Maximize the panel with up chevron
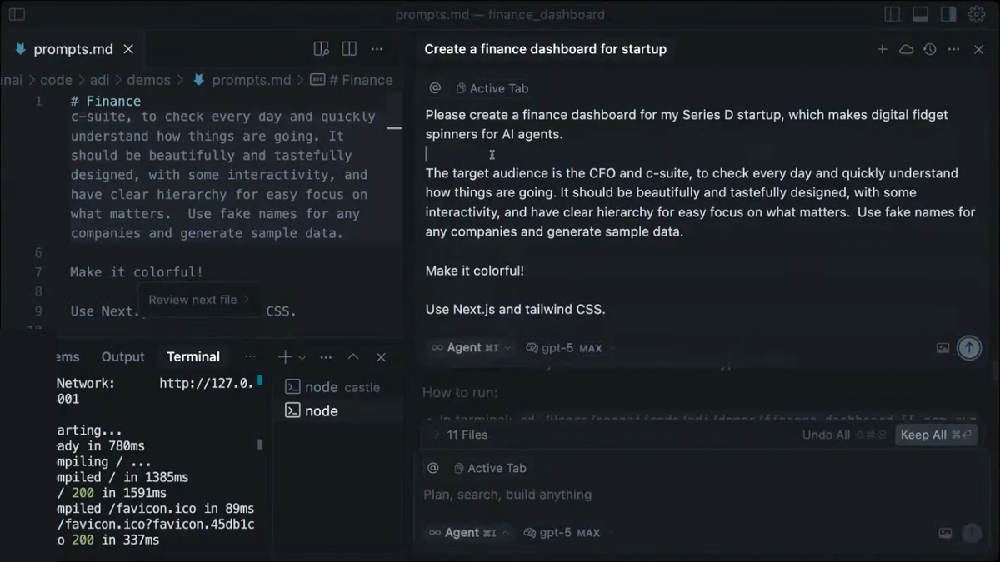The image size is (1000, 562). click(x=353, y=356)
